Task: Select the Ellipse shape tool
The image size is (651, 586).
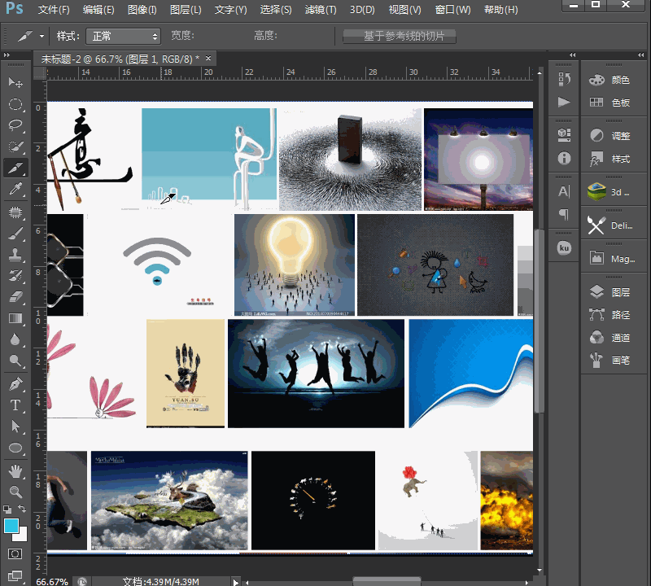Action: point(15,448)
